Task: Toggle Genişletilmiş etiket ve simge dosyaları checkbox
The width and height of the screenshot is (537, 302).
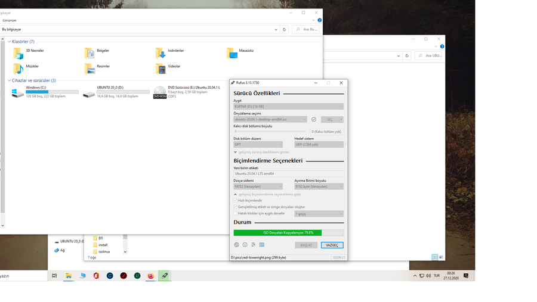Action: point(236,207)
